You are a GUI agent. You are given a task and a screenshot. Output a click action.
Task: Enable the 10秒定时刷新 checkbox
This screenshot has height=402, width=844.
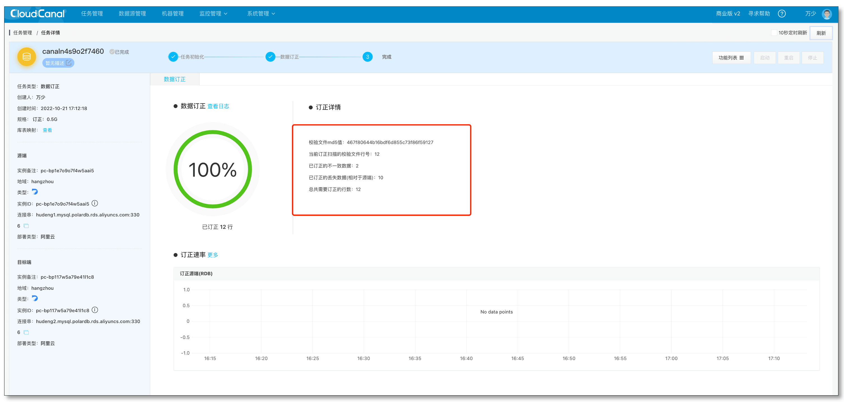pyautogui.click(x=774, y=32)
